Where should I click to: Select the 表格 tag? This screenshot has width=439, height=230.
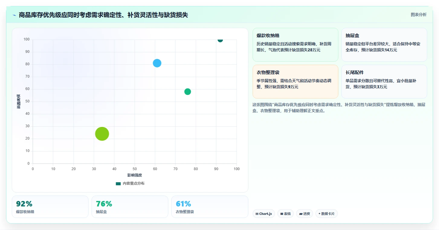click(285, 214)
